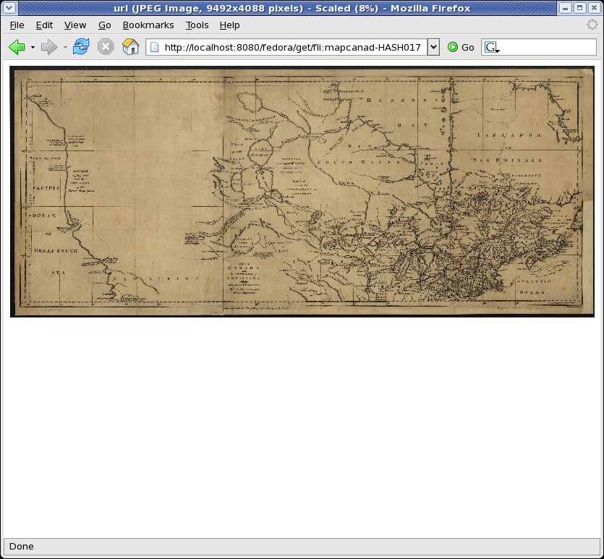Click the green Go button
Image resolution: width=604 pixels, height=559 pixels.
click(x=461, y=47)
